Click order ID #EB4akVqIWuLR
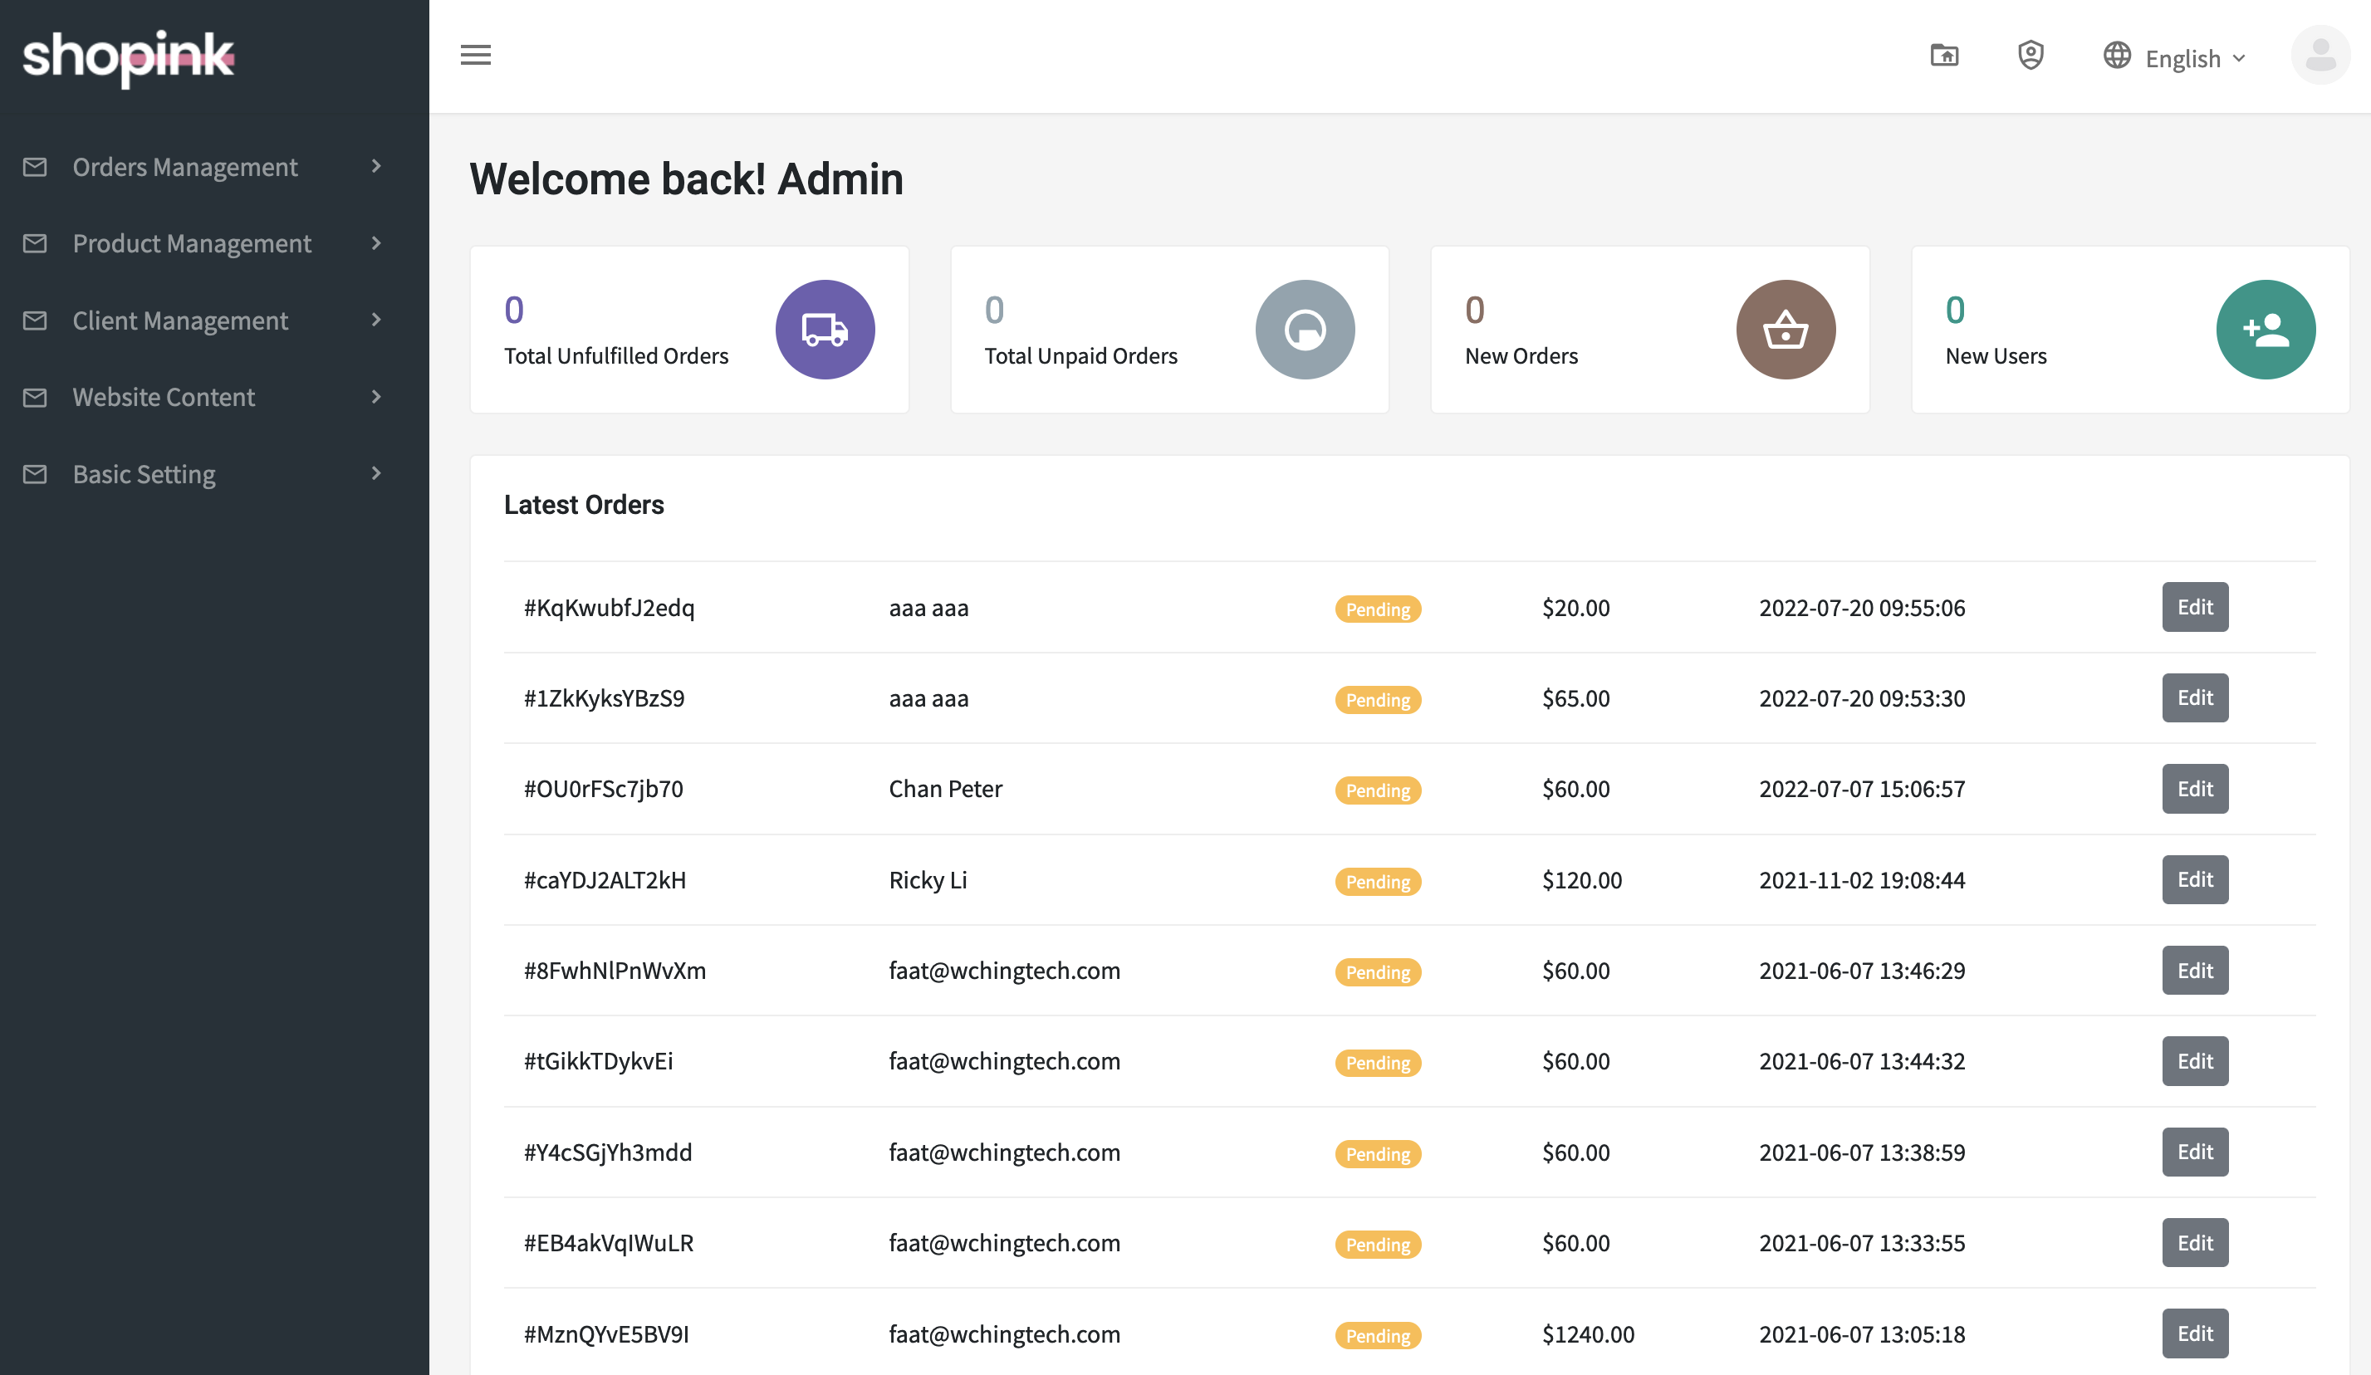The image size is (2371, 1375). click(x=609, y=1243)
